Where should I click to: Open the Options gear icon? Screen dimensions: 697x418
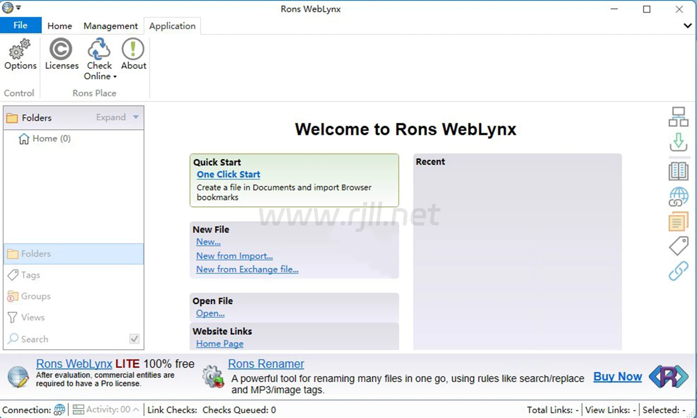[x=20, y=50]
